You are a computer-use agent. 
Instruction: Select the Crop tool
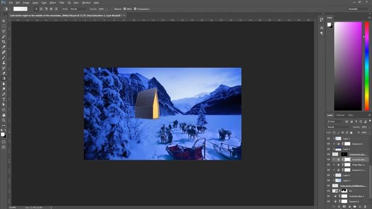pyautogui.click(x=3, y=42)
